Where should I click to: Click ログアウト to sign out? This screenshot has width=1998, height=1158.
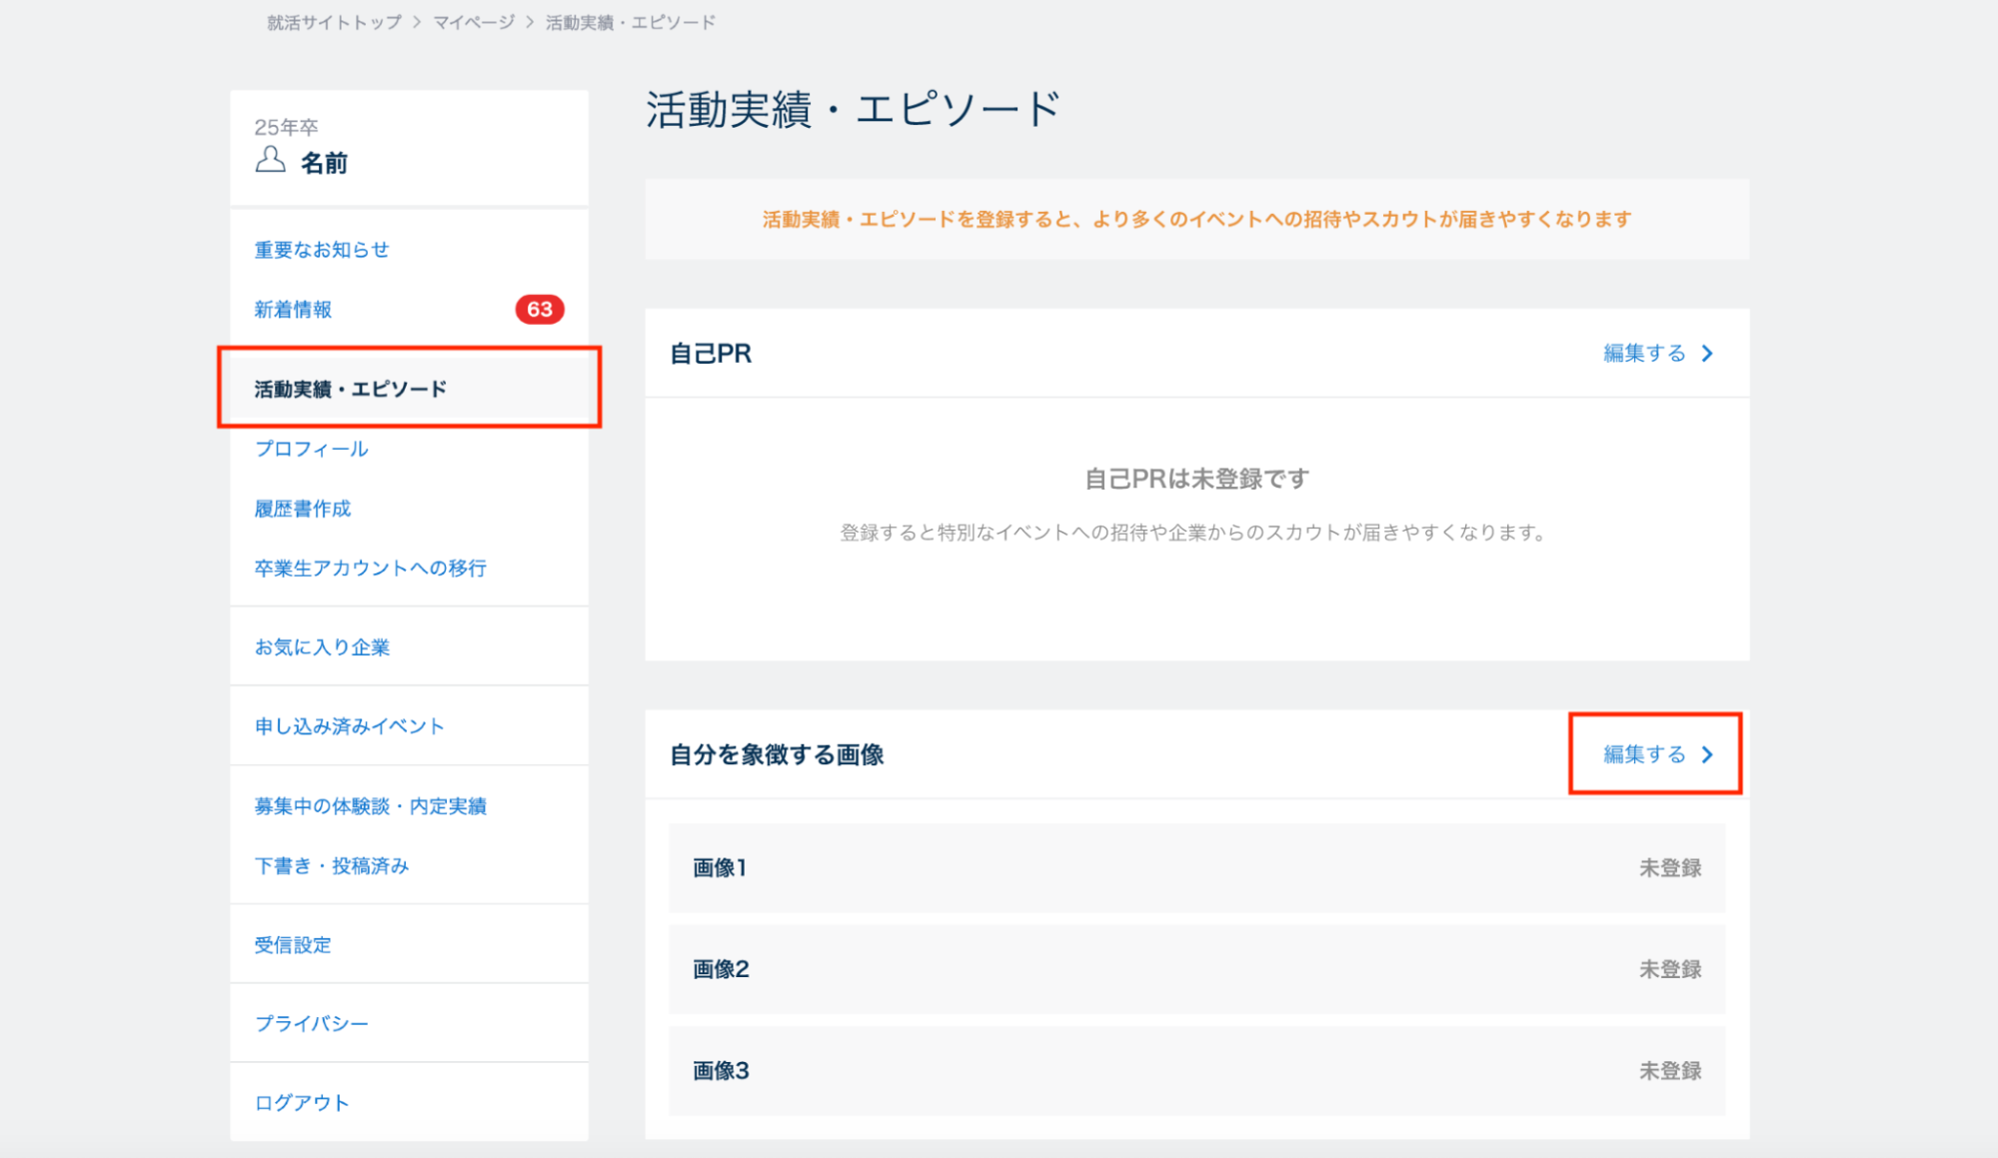tap(301, 1103)
